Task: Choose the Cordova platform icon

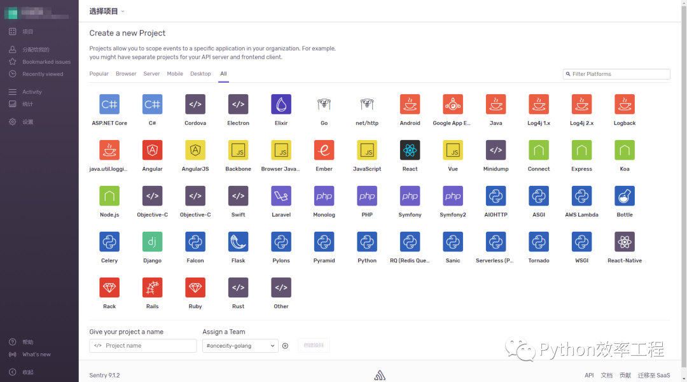Action: click(195, 104)
